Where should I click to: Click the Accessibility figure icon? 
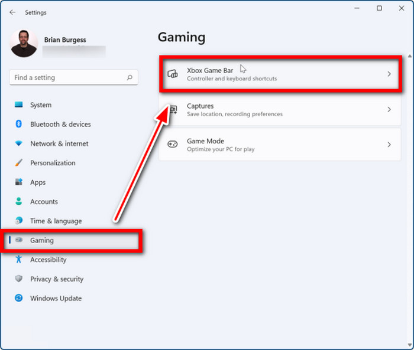coord(18,259)
